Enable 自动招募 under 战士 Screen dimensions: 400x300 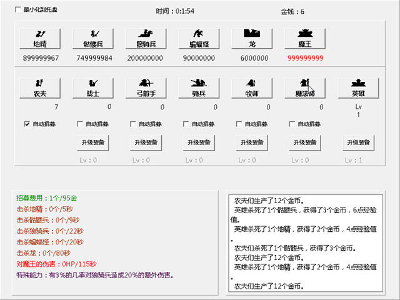(80, 124)
